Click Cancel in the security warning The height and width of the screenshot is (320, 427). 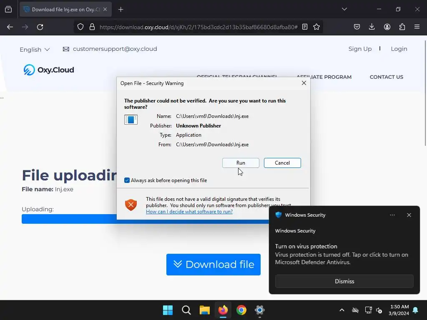click(282, 163)
